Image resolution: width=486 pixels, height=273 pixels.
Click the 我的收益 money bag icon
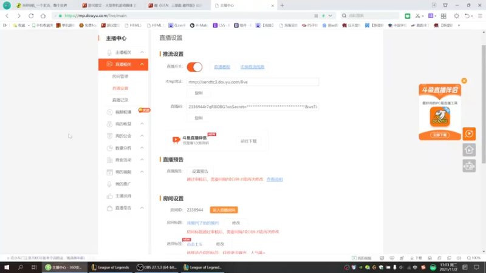coord(109,124)
